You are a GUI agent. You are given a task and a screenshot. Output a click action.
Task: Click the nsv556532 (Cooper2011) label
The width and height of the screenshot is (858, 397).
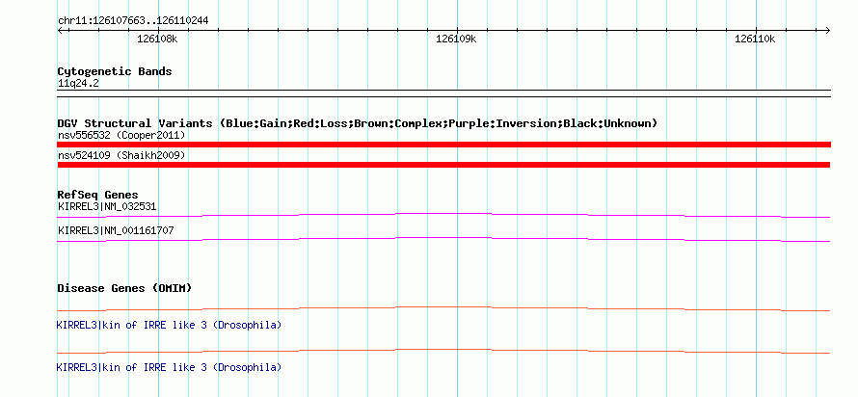[121, 135]
